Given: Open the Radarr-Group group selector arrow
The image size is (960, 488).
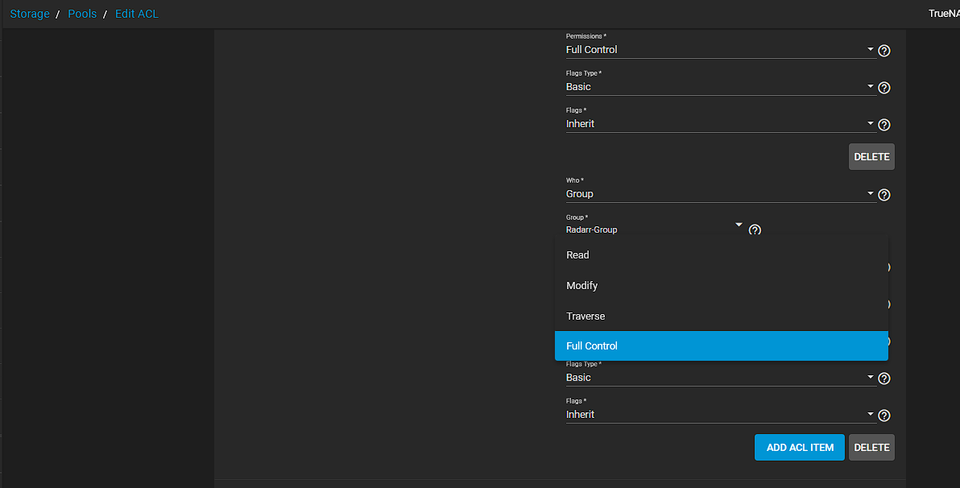Looking at the screenshot, I should click(739, 225).
